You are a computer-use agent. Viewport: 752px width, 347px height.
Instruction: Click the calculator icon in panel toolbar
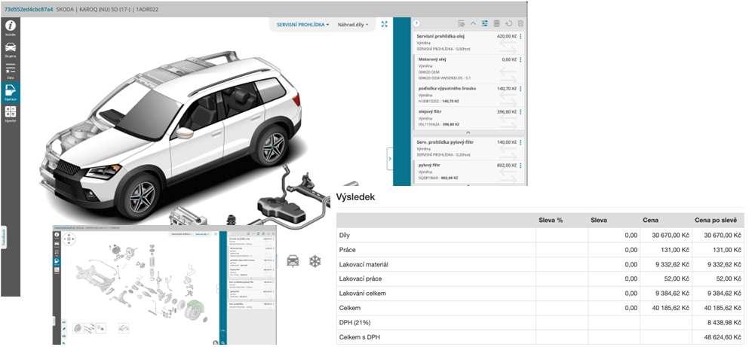tap(496, 23)
